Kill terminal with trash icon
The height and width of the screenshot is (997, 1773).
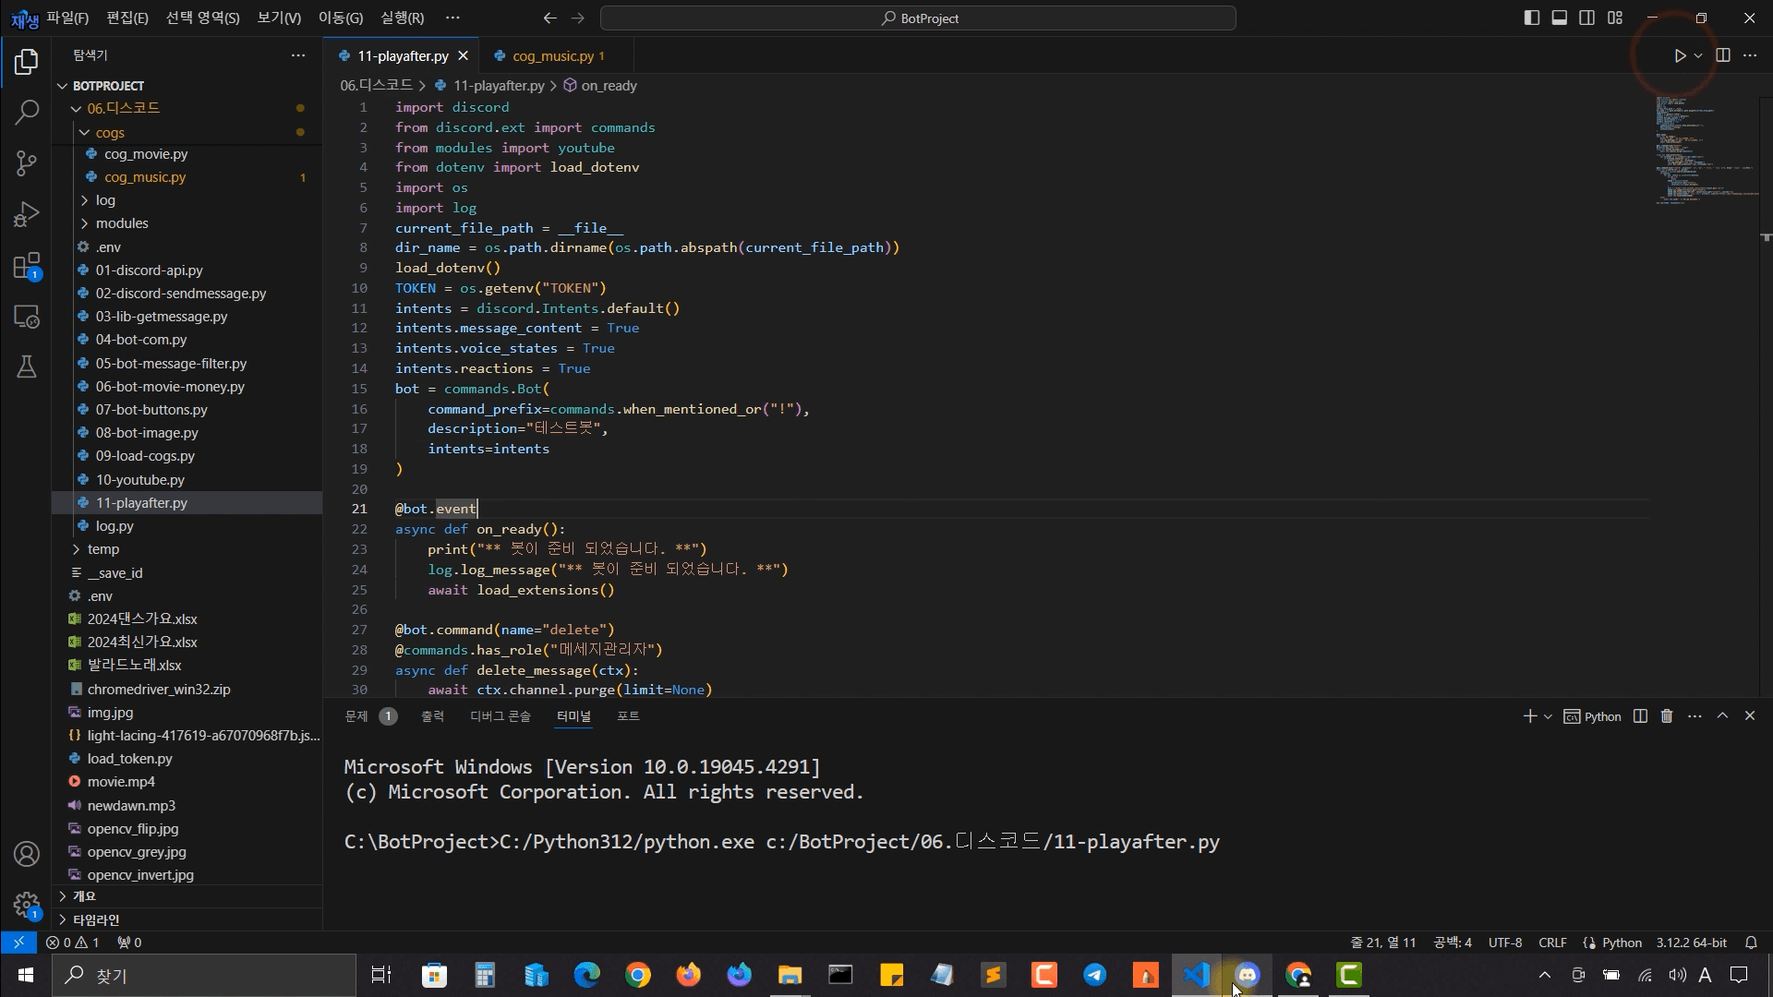pyautogui.click(x=1667, y=716)
